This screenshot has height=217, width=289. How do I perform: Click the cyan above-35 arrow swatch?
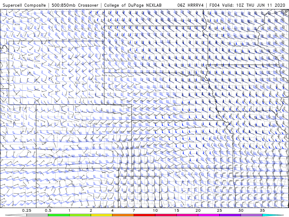tap(273, 215)
